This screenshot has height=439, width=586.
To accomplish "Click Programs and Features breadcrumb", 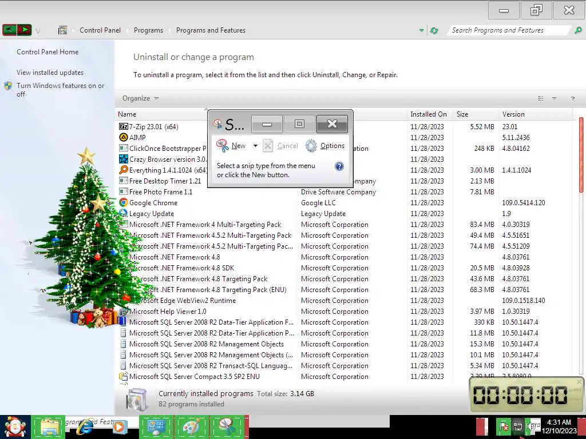I will tap(211, 30).
